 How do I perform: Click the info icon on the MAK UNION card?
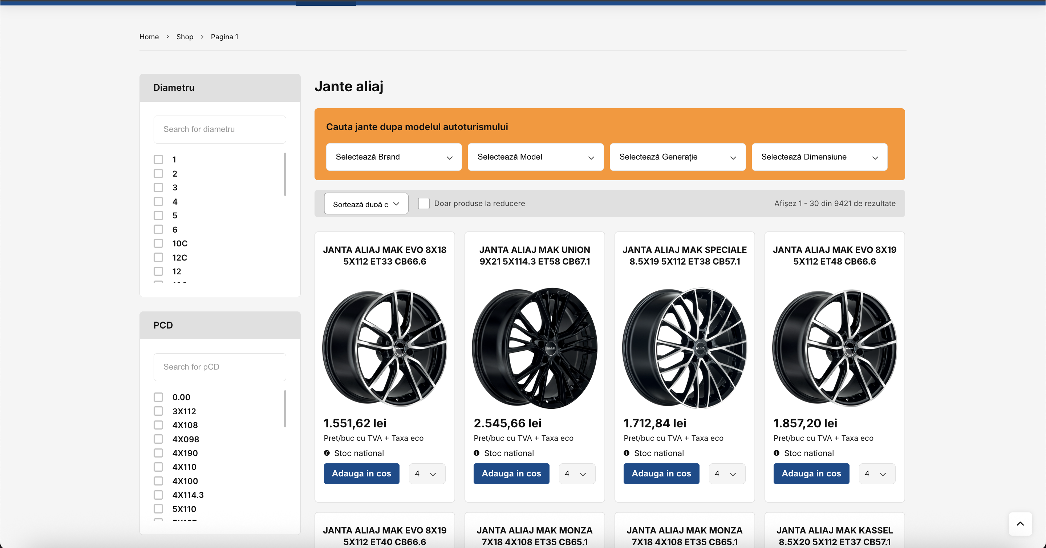point(478,453)
